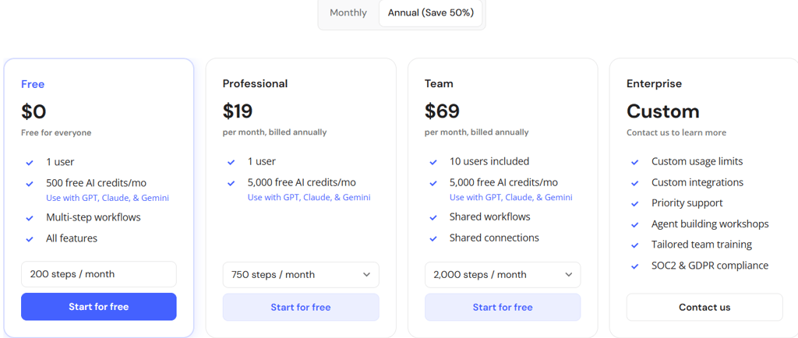This screenshot has height=338, width=798.
Task: Click the 200 steps / month field
Action: [99, 274]
